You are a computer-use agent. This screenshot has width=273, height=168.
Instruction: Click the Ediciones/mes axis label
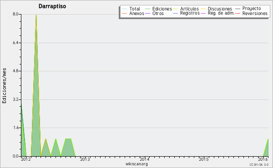tap(4, 86)
